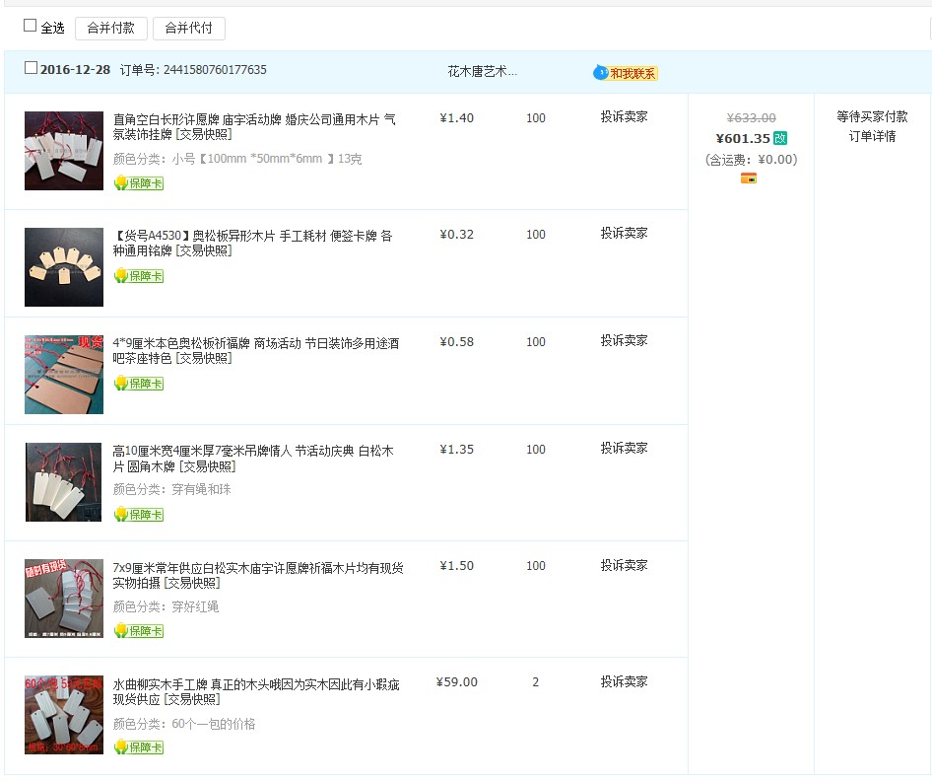932x781 pixels.
Task: Click 投诉卖家 in the ¥0.32 item row
Action: coord(624,233)
